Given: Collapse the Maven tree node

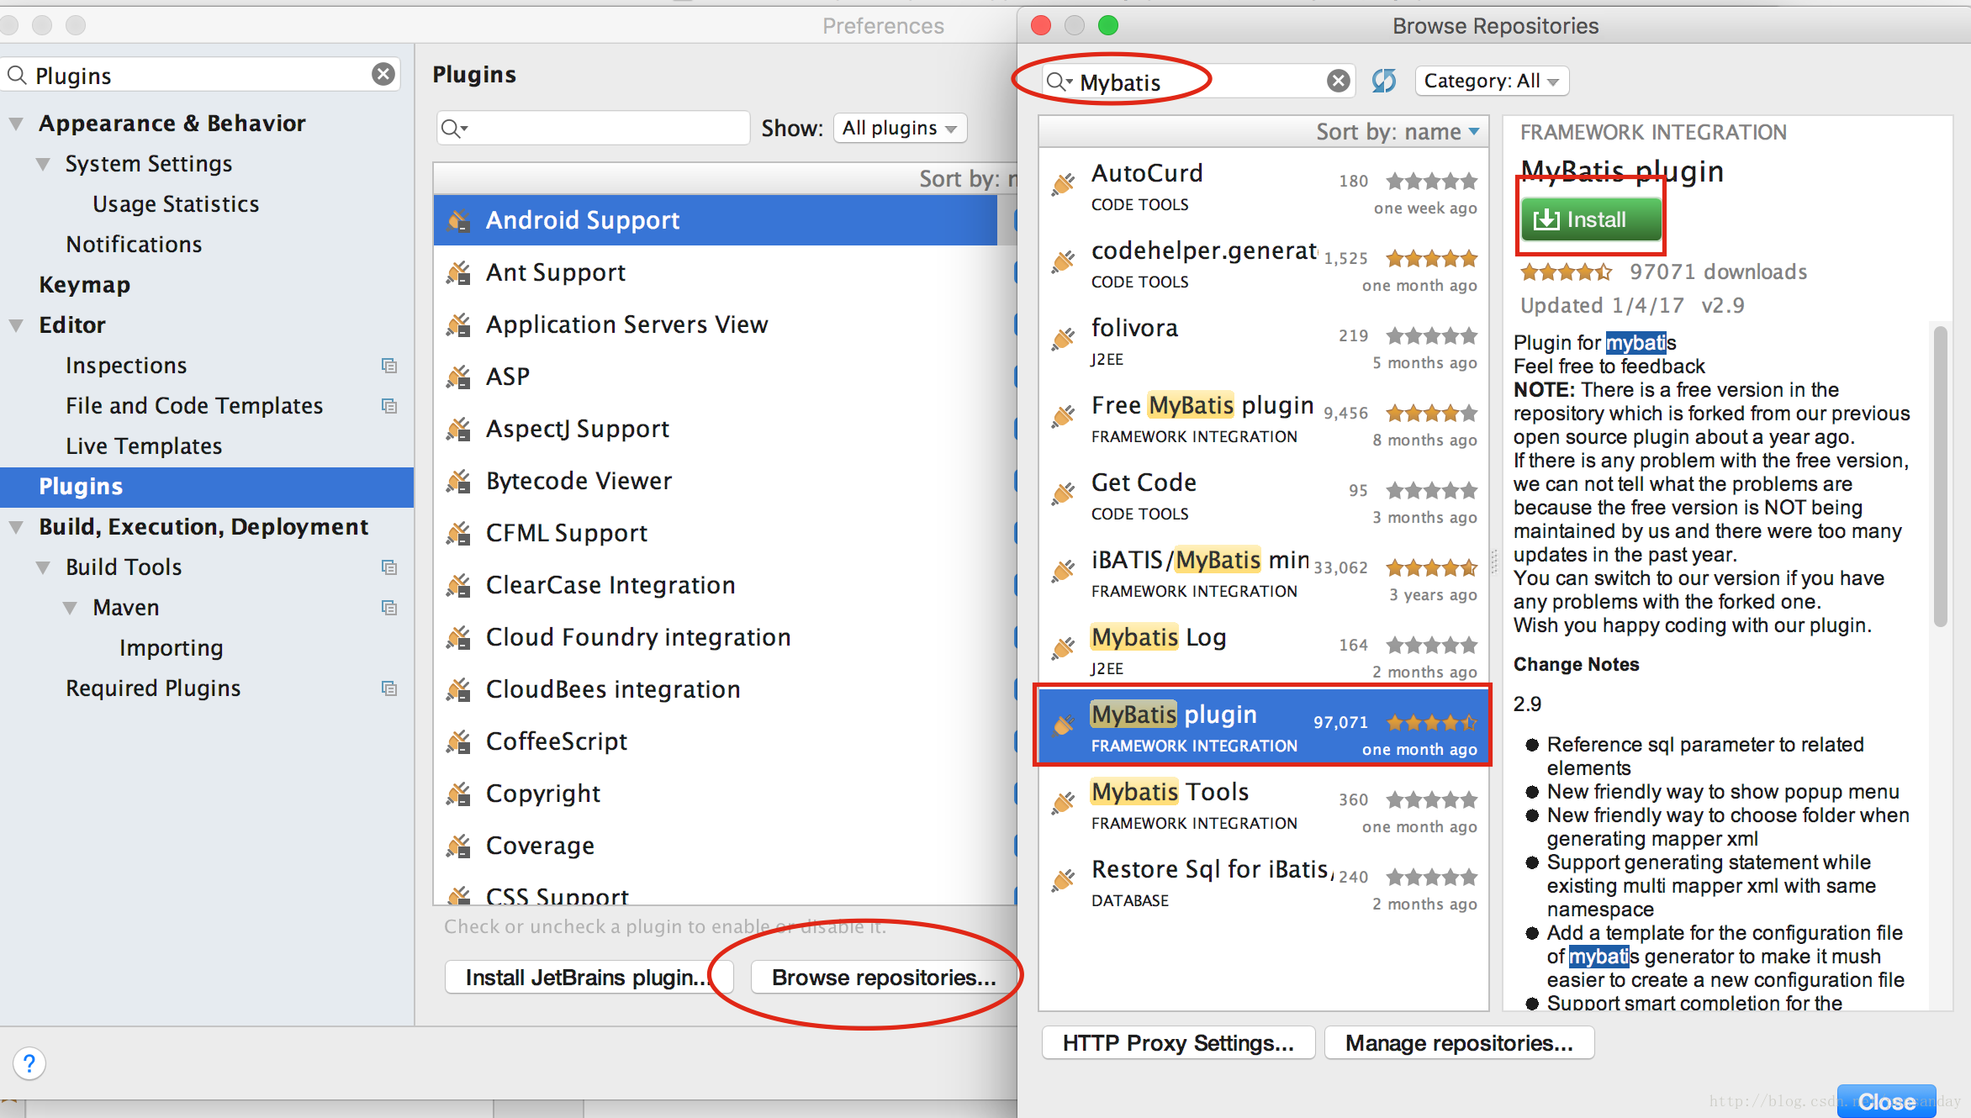Looking at the screenshot, I should pyautogui.click(x=70, y=608).
